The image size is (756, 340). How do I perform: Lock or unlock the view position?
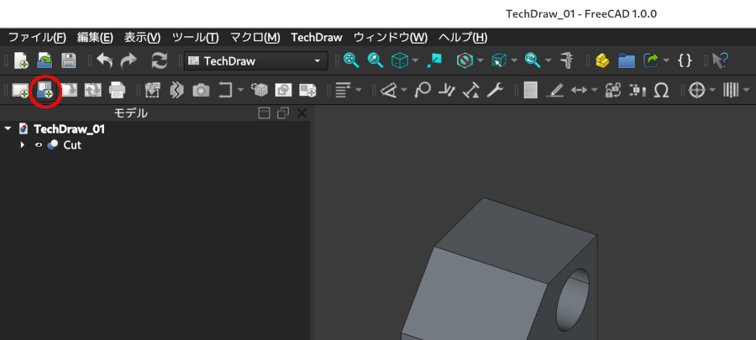click(x=613, y=90)
